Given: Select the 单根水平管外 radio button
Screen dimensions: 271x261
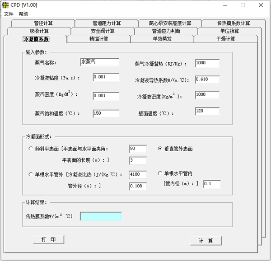Looking at the screenshot, I should point(31,174).
